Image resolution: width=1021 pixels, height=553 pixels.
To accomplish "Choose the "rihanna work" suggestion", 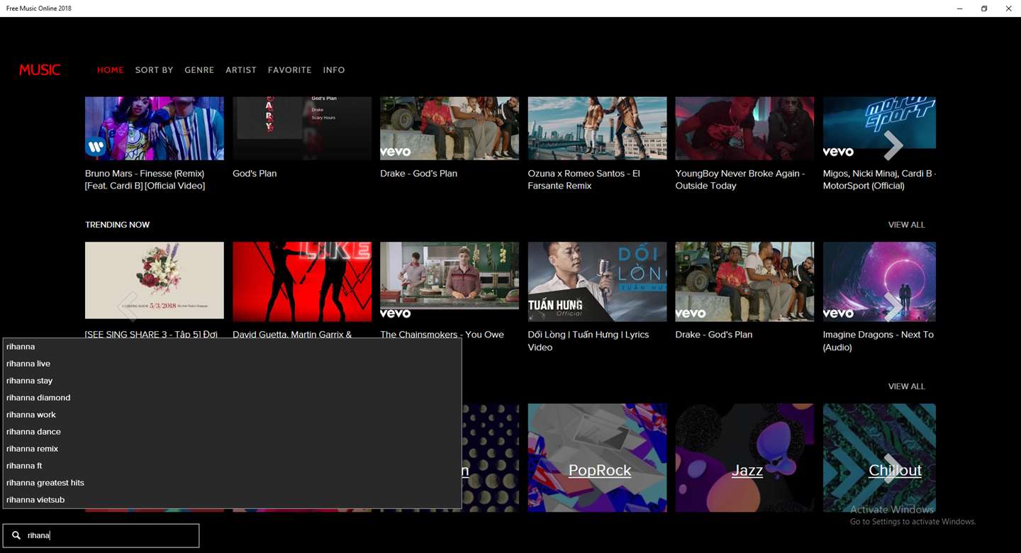I will click(x=232, y=415).
